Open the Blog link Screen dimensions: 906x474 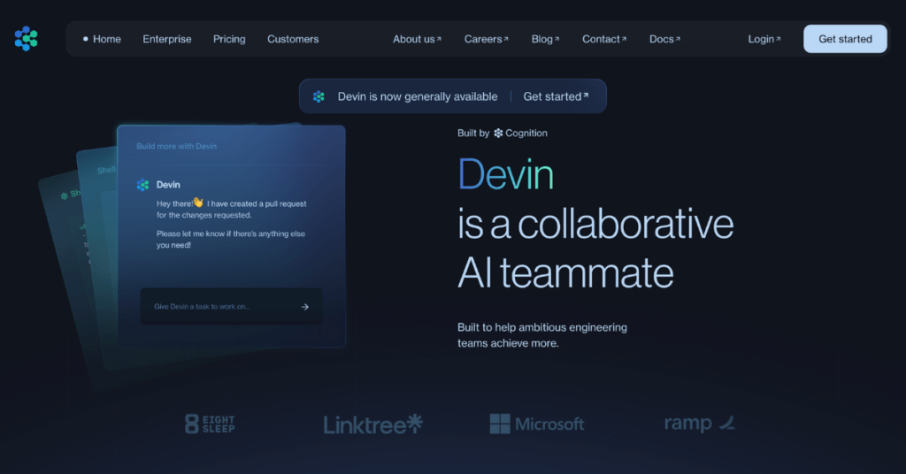coord(545,39)
